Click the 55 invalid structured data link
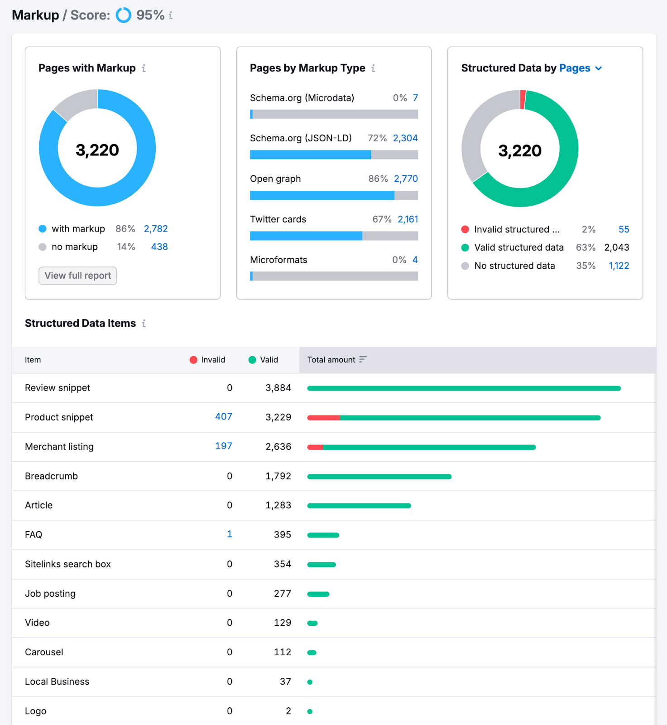Screen dimensions: 667x725 (x=624, y=230)
